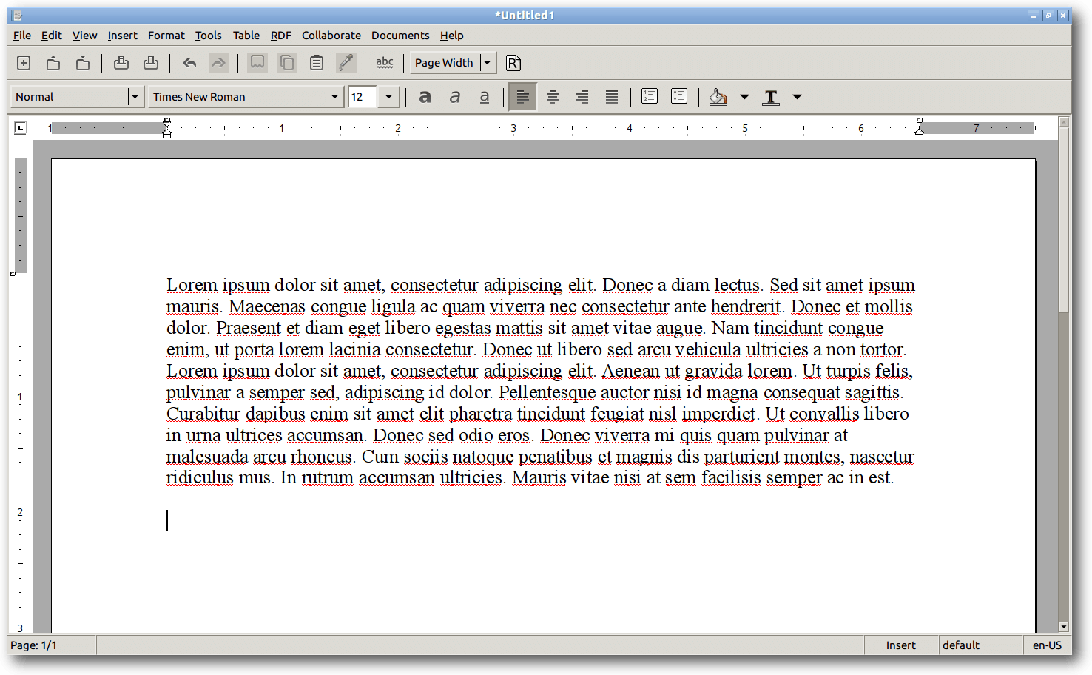Viewport: 1092px width, 675px height.
Task: Click the tab stop type button on ruler
Action: [x=20, y=128]
